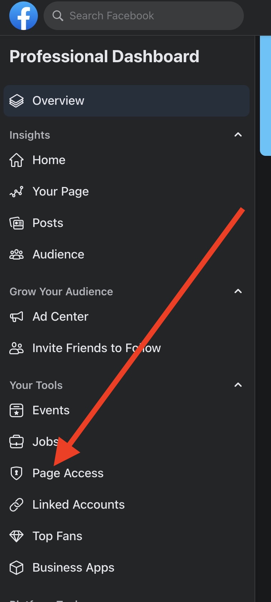Image resolution: width=271 pixels, height=602 pixels.
Task: Open Invite Friends to Follow
Action: click(97, 348)
